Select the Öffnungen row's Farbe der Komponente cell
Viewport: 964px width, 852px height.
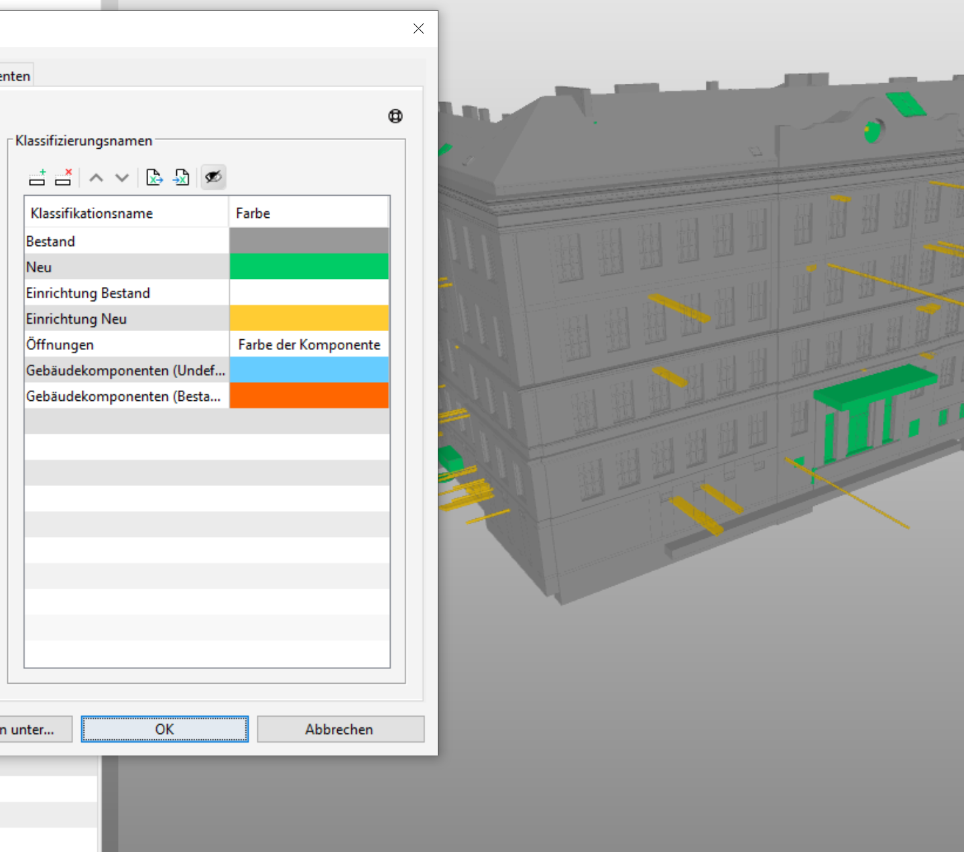click(309, 345)
